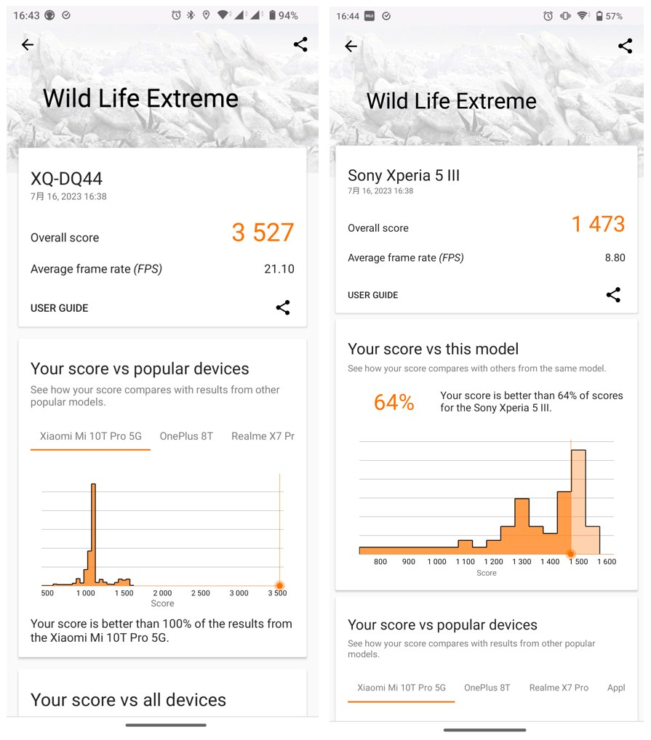
Task: Select Realme X7 Pro tab on right screen
Action: pos(559,688)
